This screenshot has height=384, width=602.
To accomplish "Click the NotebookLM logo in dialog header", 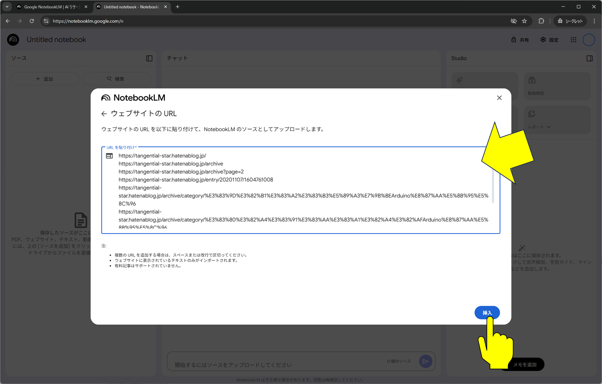I will [x=133, y=98].
